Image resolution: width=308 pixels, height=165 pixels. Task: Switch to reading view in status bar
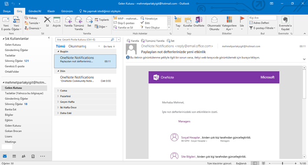tap(263, 163)
